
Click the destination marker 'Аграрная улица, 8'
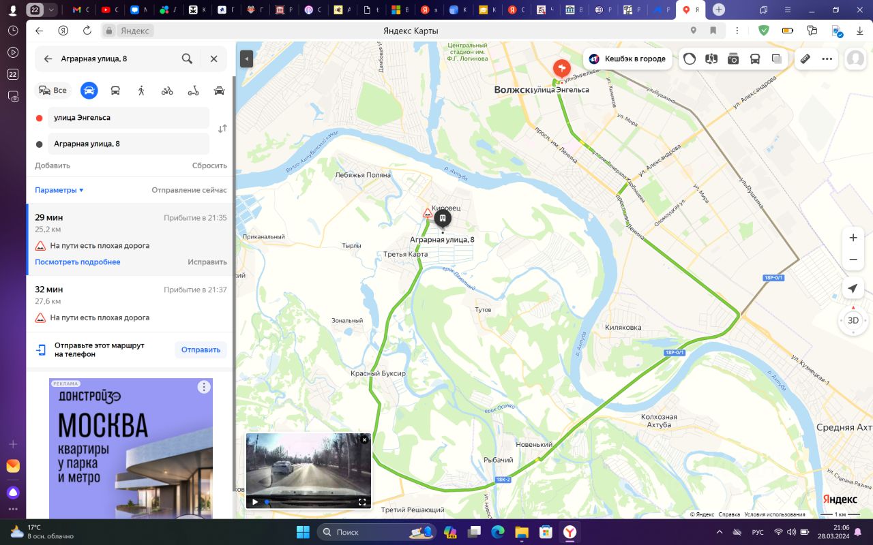pos(443,219)
